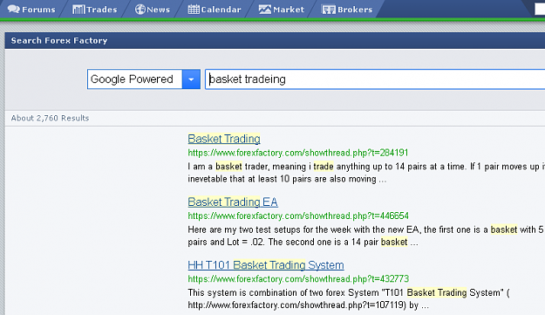Click the Trades chart icon
Image resolution: width=545 pixels, height=315 pixels.
coord(78,10)
